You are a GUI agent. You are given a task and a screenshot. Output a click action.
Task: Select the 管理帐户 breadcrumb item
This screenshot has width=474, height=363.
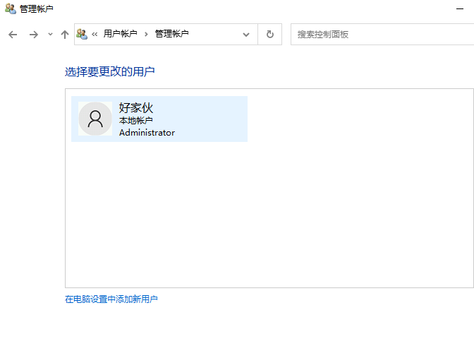point(171,34)
